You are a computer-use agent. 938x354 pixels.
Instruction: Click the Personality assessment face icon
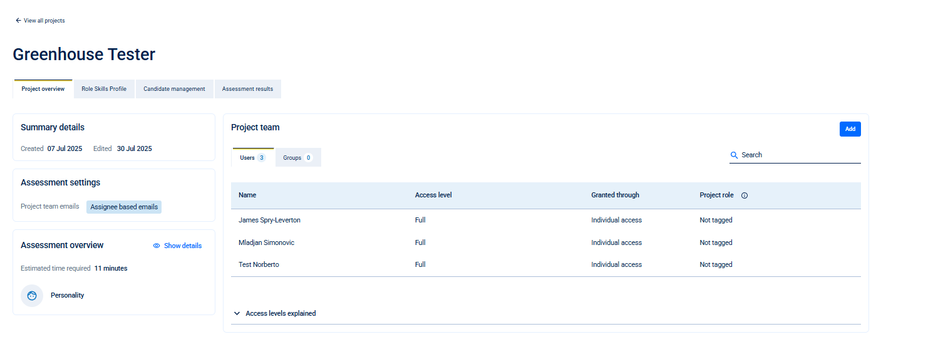click(32, 295)
